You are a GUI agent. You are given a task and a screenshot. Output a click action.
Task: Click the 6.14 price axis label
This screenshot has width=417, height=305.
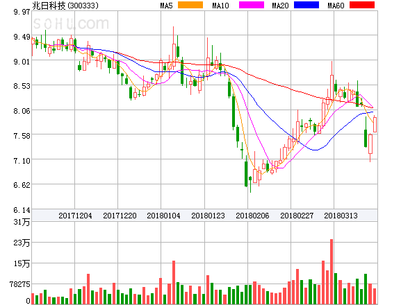click(22, 210)
